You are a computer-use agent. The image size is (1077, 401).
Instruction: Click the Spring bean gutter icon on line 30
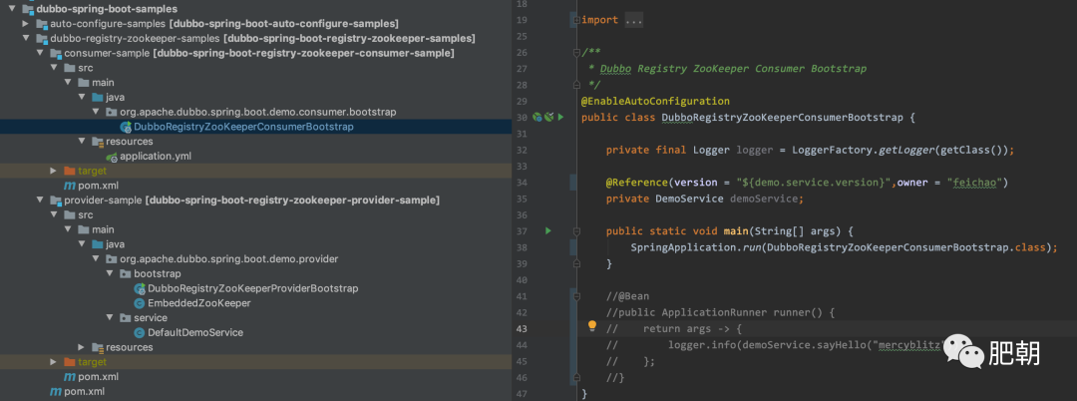point(538,118)
